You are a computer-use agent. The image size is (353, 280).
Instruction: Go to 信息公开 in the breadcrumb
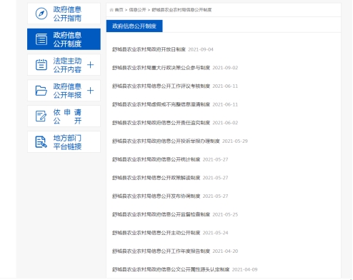137,10
